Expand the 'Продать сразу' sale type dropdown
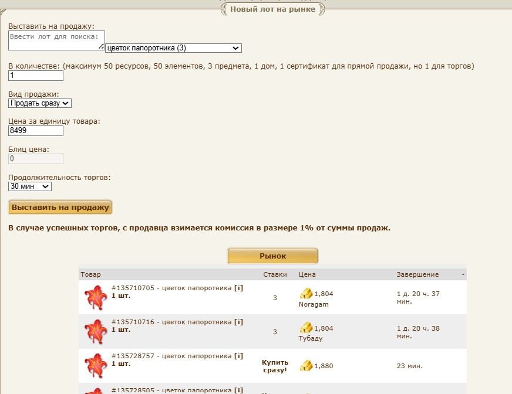The image size is (512, 394). 40,103
